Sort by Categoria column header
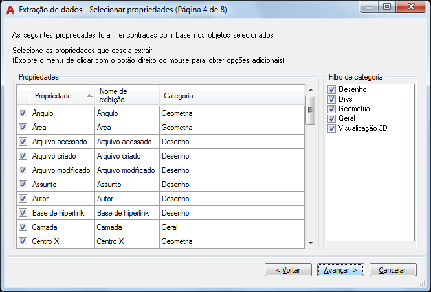This screenshot has width=431, height=292. (x=232, y=96)
